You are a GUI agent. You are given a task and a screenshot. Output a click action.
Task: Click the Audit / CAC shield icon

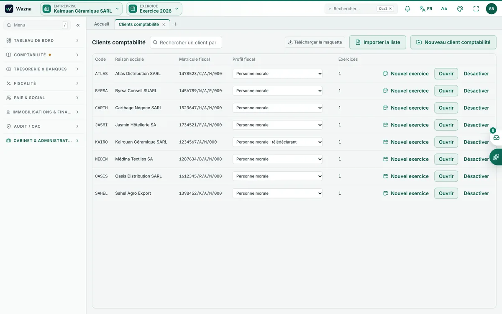tap(9, 126)
